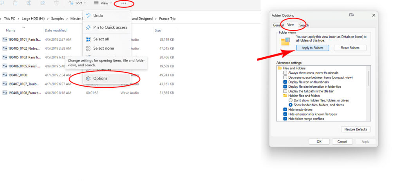401x181 pixels.
Task: Choose Options from the See more menu
Action: [x=107, y=78]
